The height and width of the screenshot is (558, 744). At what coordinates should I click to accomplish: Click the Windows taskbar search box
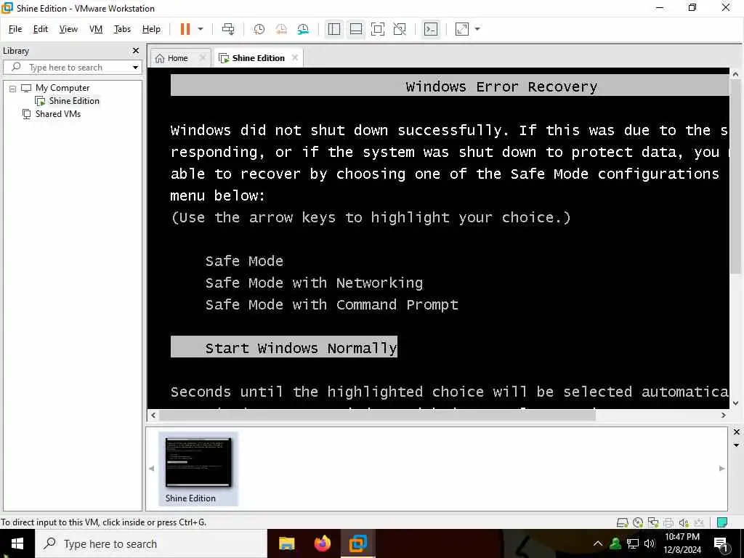point(151,543)
